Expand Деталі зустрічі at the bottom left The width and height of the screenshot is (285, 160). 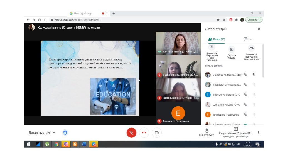pos(42,132)
